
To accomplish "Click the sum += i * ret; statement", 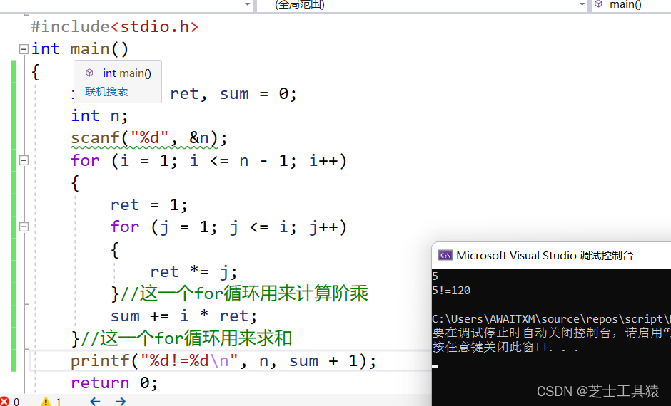I will point(183,316).
